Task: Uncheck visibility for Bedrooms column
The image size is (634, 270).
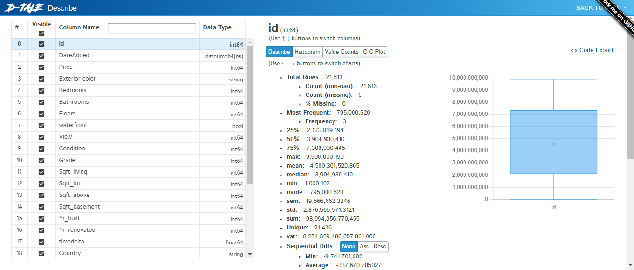Action: (x=41, y=91)
